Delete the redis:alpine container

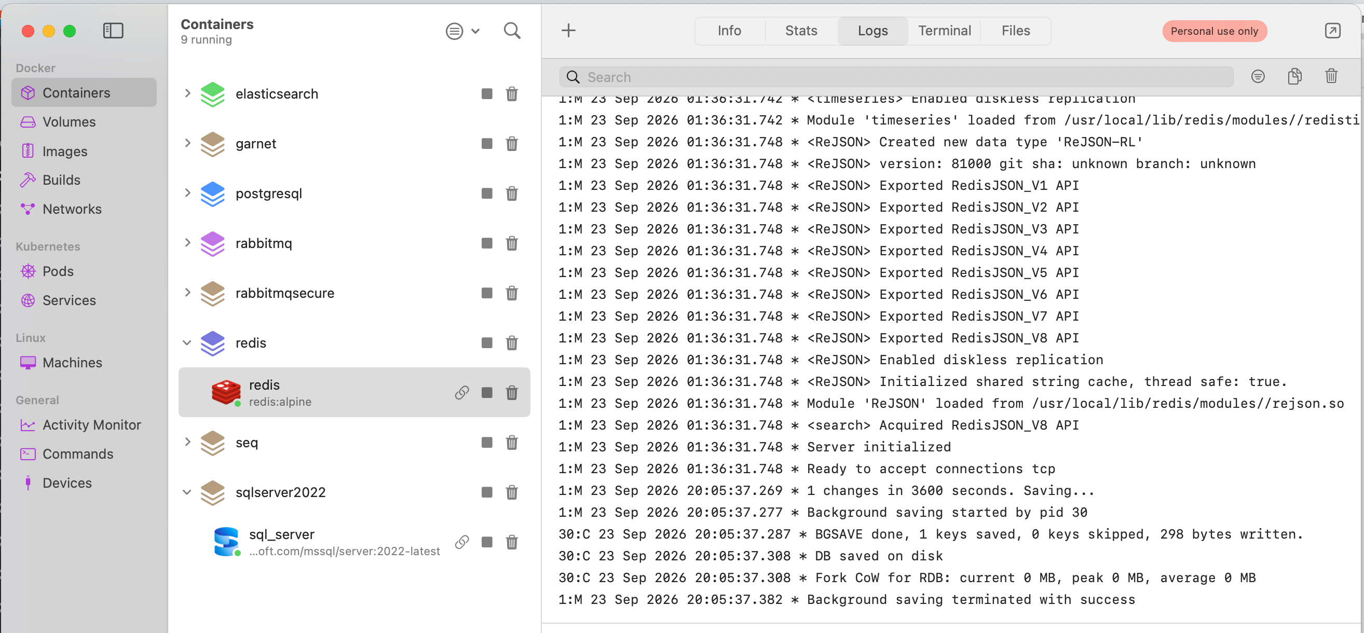[x=512, y=392]
